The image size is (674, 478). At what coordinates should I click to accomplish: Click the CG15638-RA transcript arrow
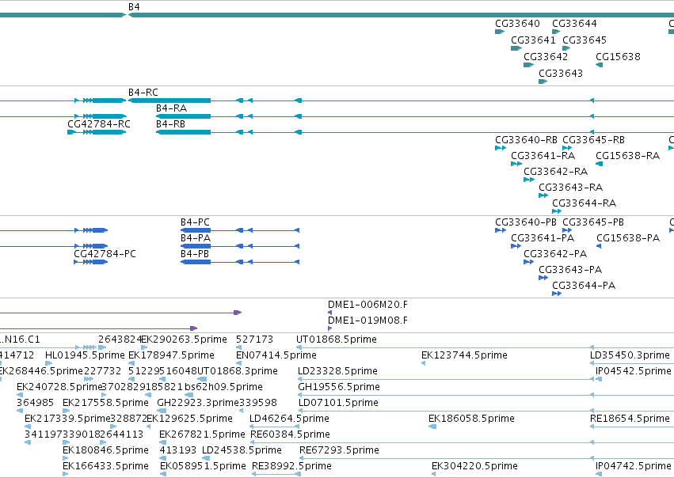[600, 164]
